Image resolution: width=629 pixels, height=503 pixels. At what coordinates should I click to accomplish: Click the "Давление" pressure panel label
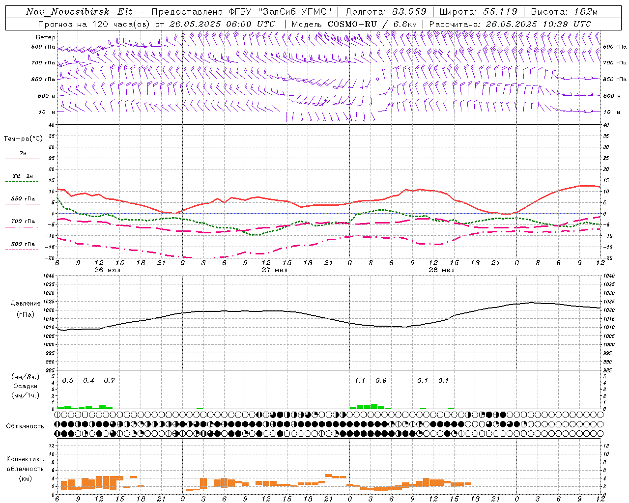click(x=26, y=304)
